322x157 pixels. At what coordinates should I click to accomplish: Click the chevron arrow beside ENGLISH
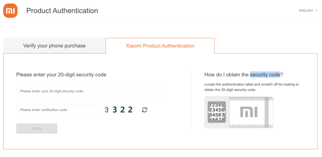[316, 11]
